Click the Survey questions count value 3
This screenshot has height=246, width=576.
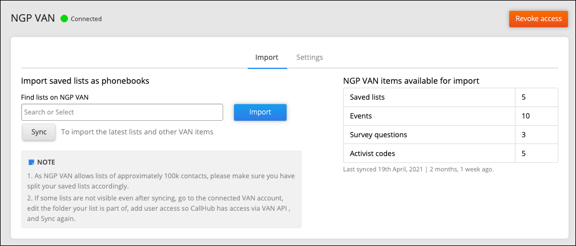click(x=523, y=135)
